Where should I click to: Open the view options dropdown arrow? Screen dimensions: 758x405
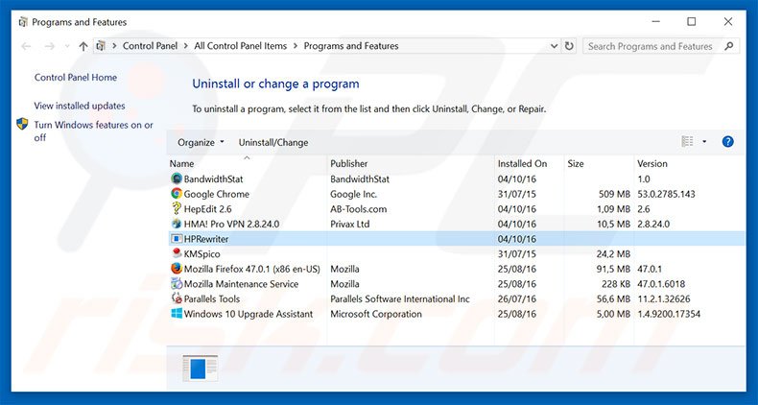pos(704,142)
